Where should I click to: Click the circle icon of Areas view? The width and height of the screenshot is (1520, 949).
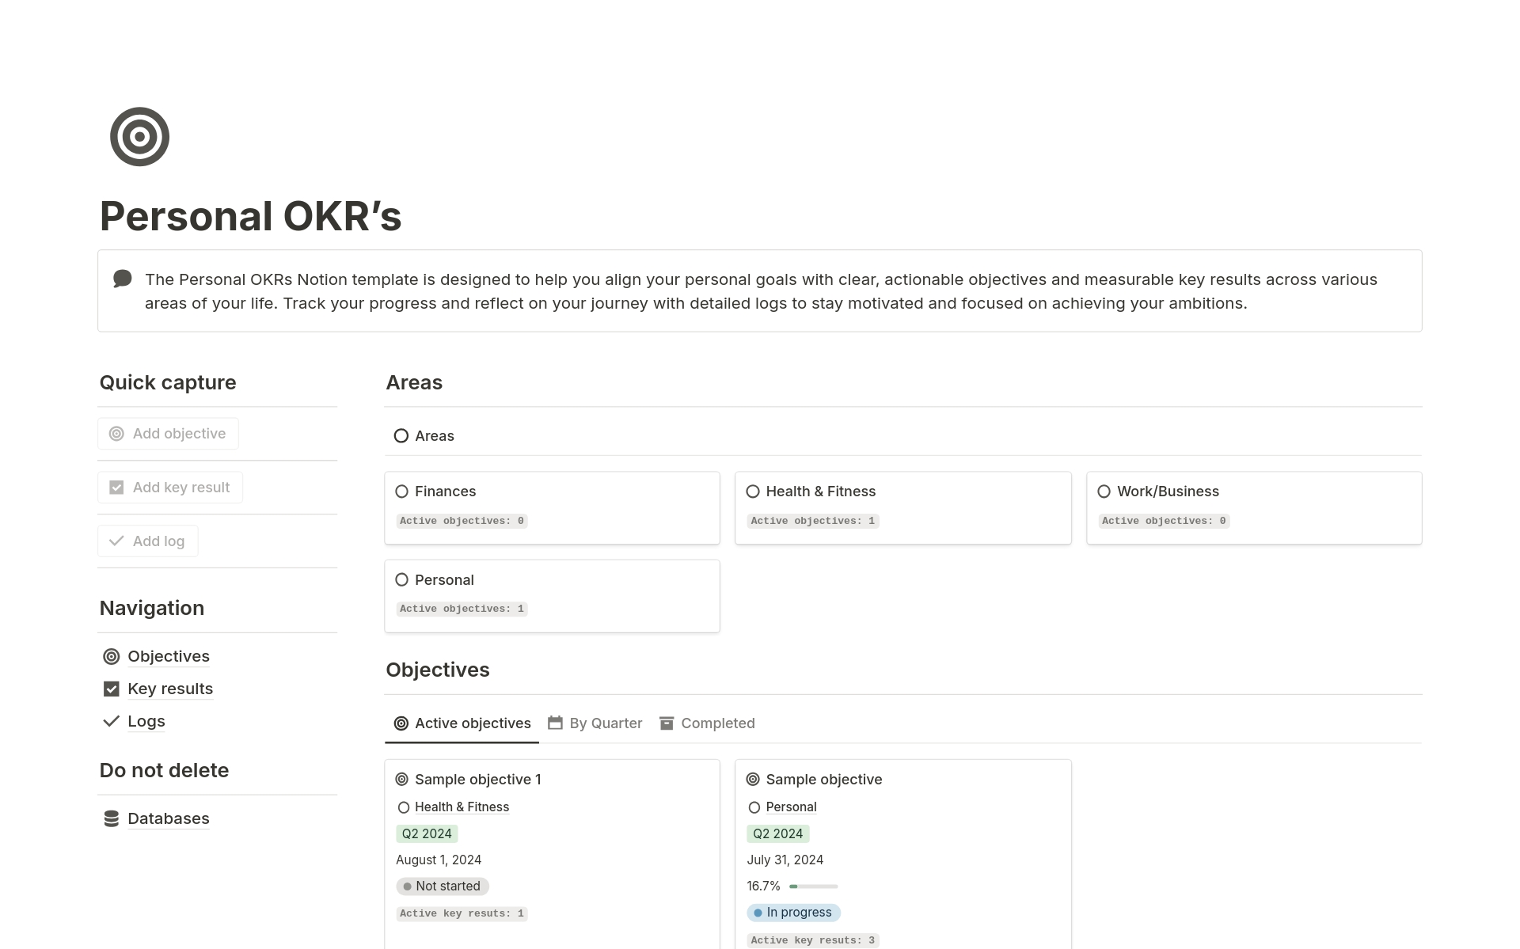coord(401,436)
